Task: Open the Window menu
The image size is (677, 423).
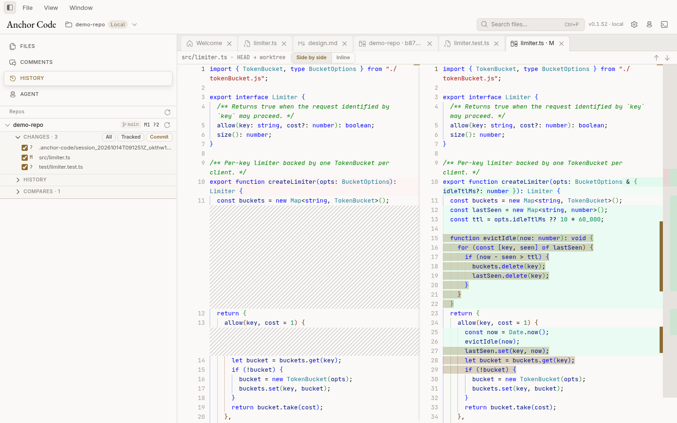Action: click(81, 8)
